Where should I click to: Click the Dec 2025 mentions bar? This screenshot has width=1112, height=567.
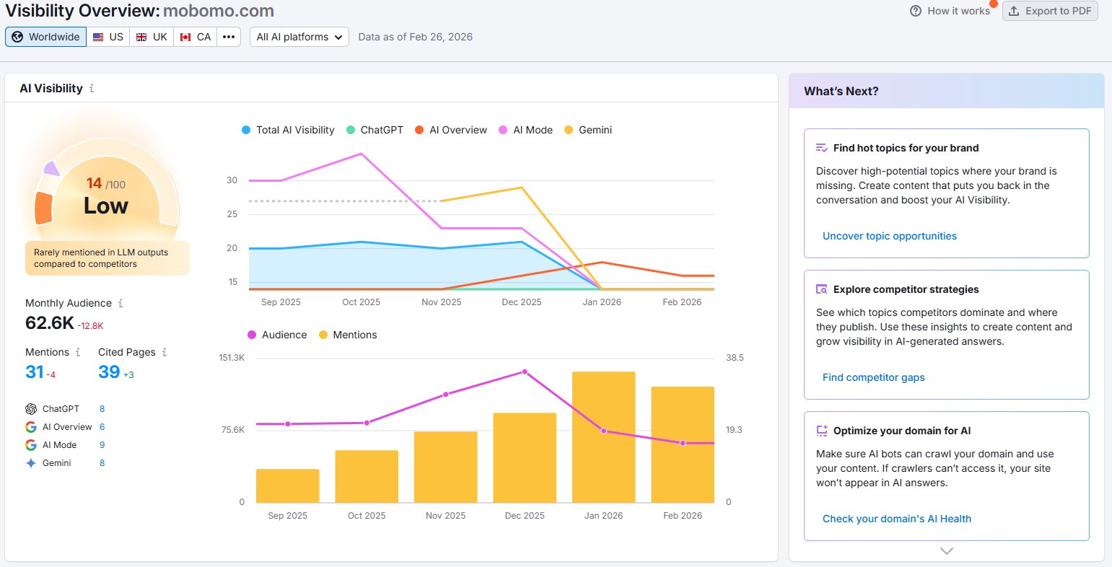coord(525,457)
